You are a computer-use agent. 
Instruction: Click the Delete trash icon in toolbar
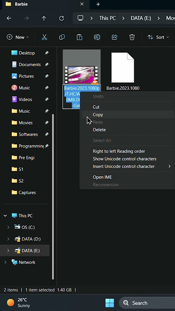[x=132, y=37]
